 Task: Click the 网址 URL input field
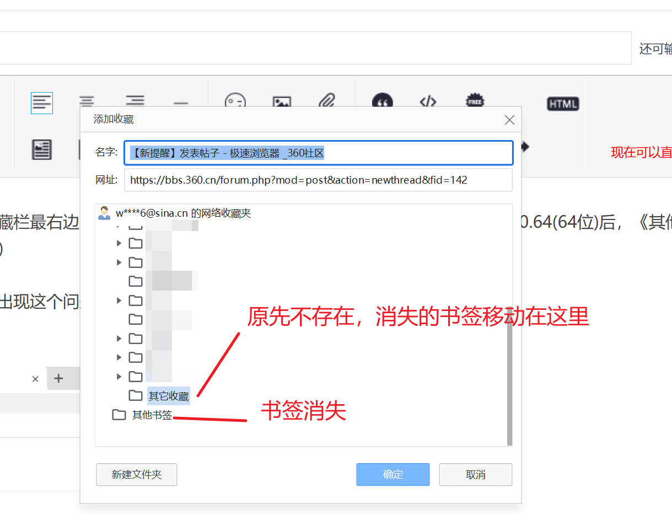[318, 180]
